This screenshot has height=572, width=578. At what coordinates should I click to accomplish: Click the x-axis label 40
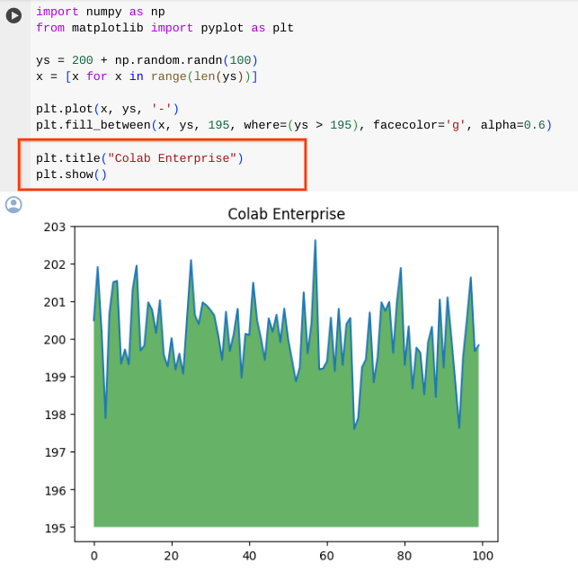(249, 556)
